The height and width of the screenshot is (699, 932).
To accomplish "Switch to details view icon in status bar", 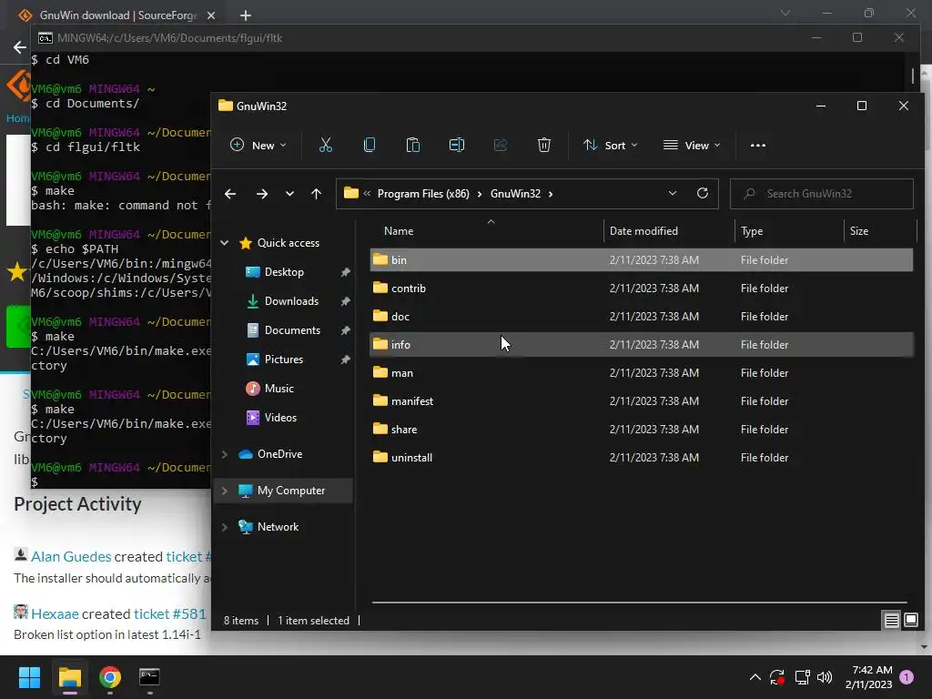I will click(891, 621).
